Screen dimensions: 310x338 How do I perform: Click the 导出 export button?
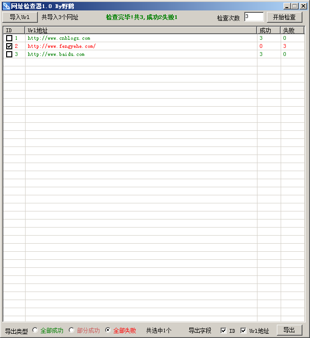(289, 330)
